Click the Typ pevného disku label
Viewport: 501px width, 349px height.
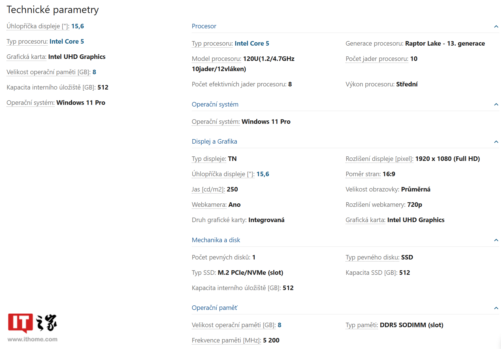tap(372, 257)
